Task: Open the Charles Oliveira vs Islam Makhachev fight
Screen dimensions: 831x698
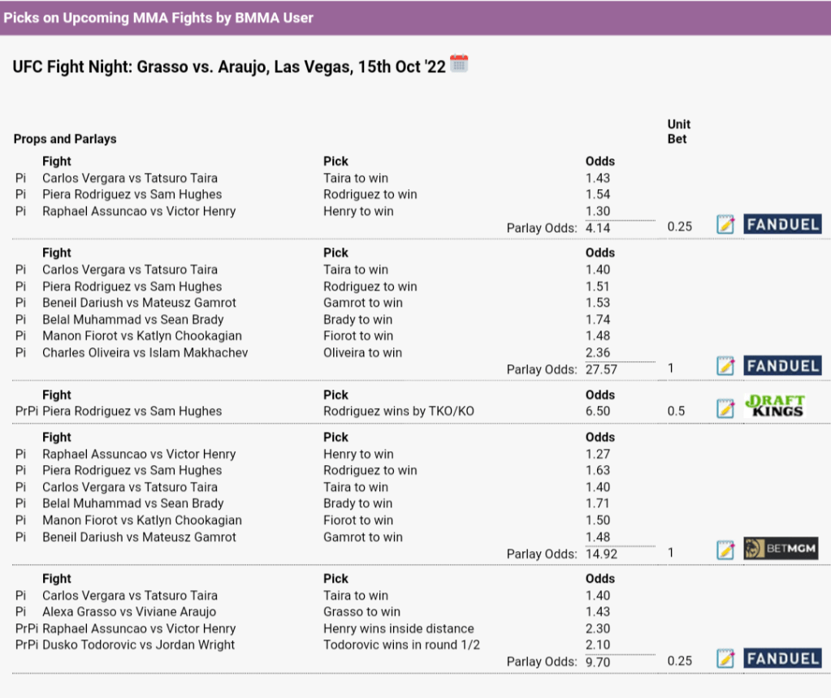Action: click(x=145, y=352)
